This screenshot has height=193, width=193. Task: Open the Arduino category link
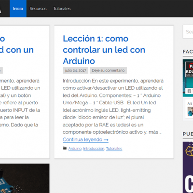coord(75,149)
